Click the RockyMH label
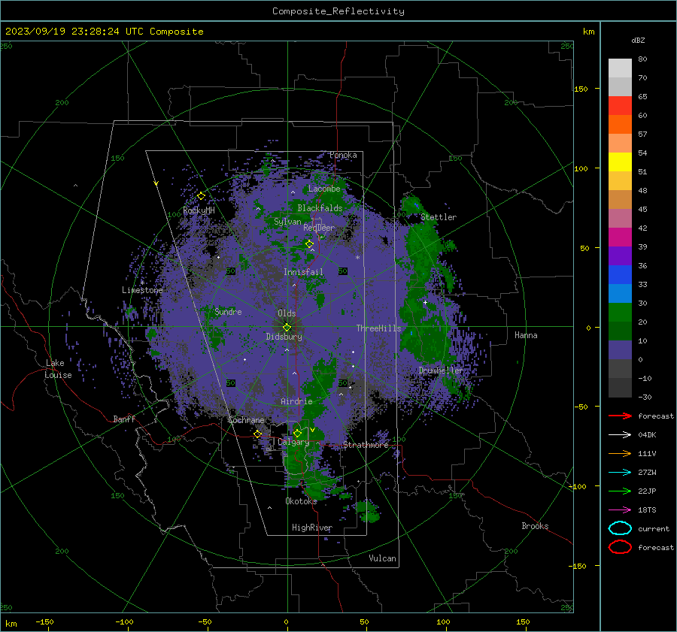Image resolution: width=677 pixels, height=632 pixels. click(x=199, y=210)
